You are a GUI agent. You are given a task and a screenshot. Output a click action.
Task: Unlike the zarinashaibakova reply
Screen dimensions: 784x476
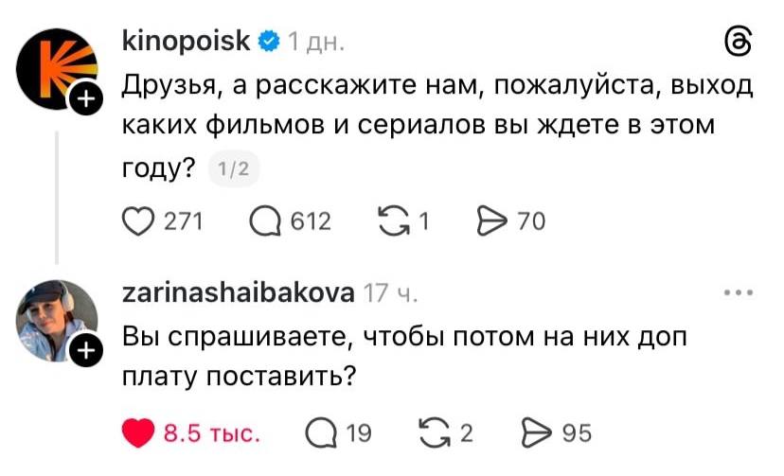140,434
